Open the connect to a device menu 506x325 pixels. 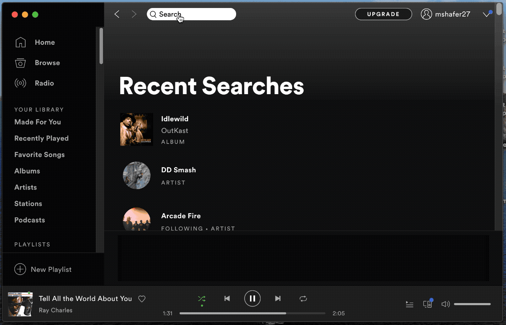pyautogui.click(x=428, y=304)
